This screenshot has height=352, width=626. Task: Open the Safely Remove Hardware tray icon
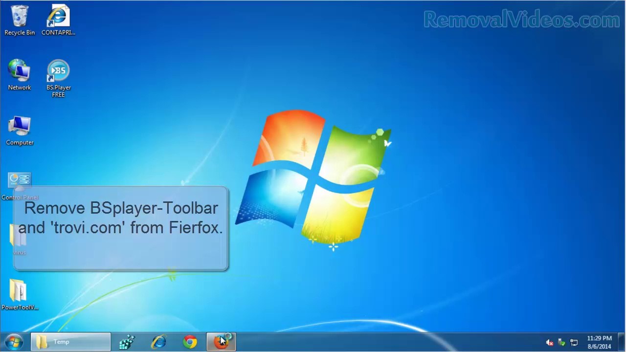[x=562, y=342]
